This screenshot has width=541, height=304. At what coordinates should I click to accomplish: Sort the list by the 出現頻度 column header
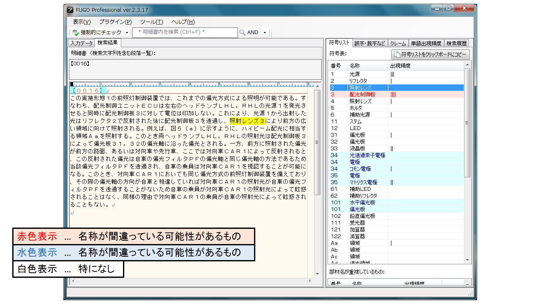click(400, 66)
